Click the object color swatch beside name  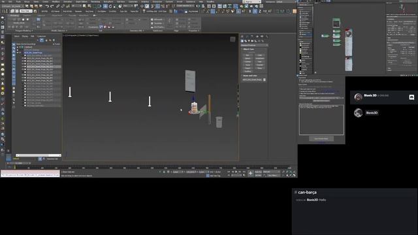click(x=265, y=80)
